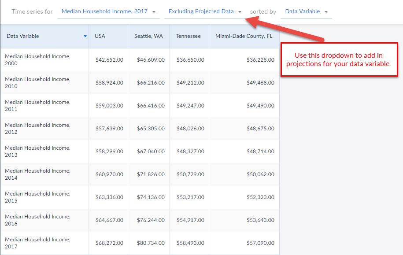The width and height of the screenshot is (403, 255).
Task: Select the USA column header
Action: 100,36
